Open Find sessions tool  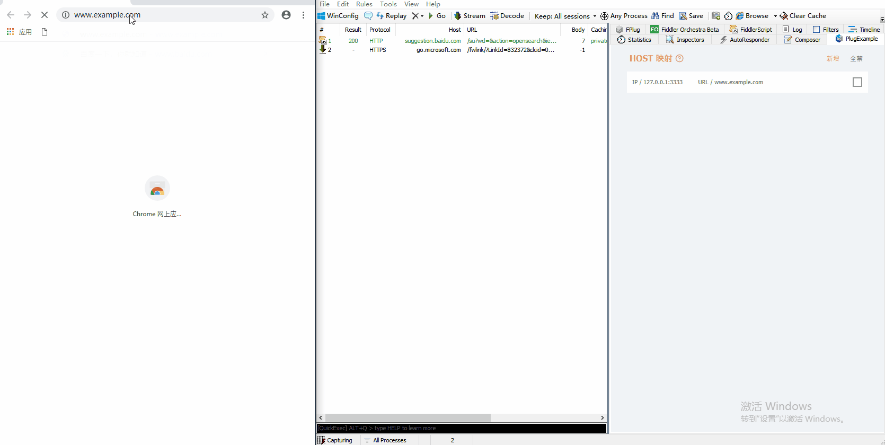663,16
